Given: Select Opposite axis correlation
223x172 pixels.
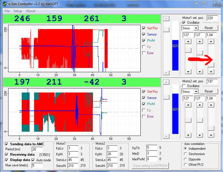Looking at the screenshot, I should point(185,159).
